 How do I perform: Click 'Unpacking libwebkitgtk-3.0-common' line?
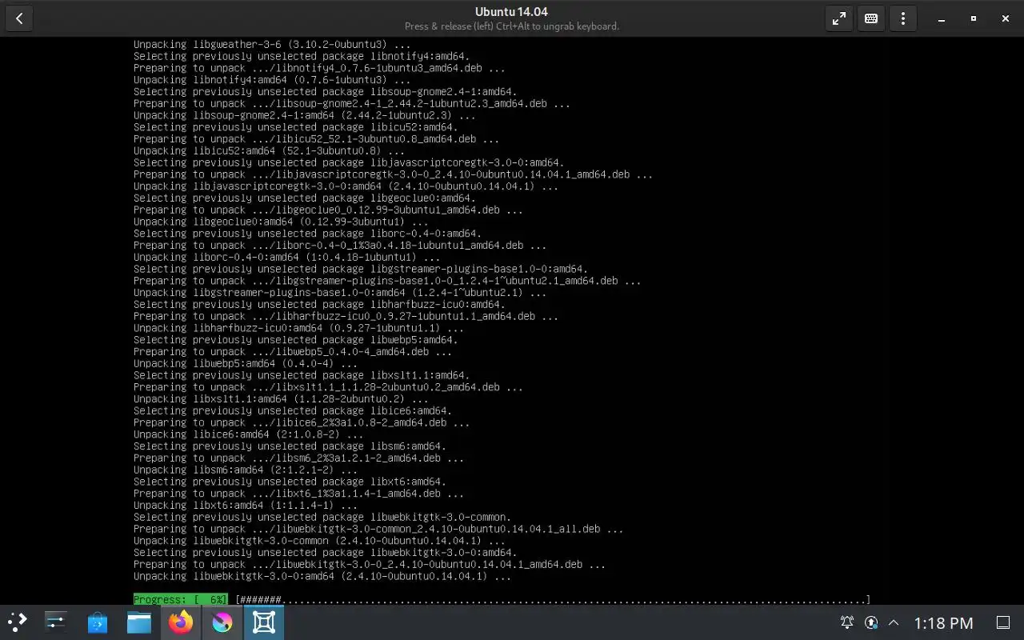319,541
